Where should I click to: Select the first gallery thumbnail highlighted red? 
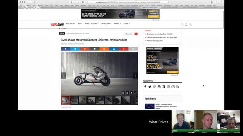[66, 100]
